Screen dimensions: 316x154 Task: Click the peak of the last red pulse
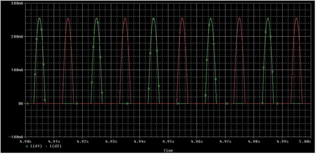pos(296,18)
